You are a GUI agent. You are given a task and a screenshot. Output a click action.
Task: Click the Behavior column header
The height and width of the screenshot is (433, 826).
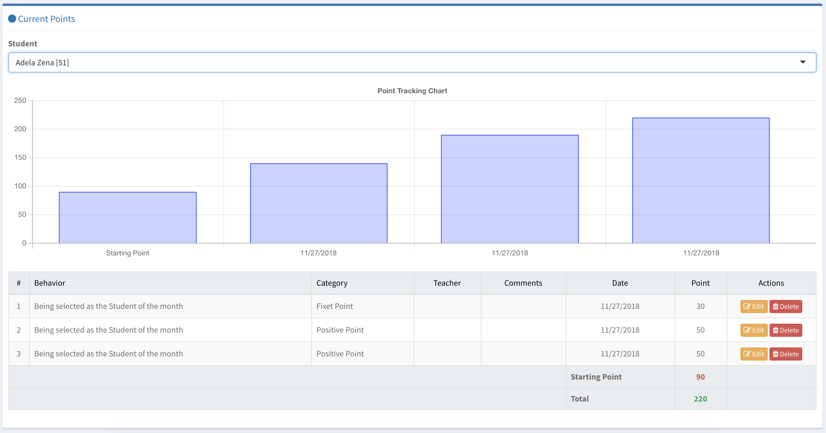(50, 283)
